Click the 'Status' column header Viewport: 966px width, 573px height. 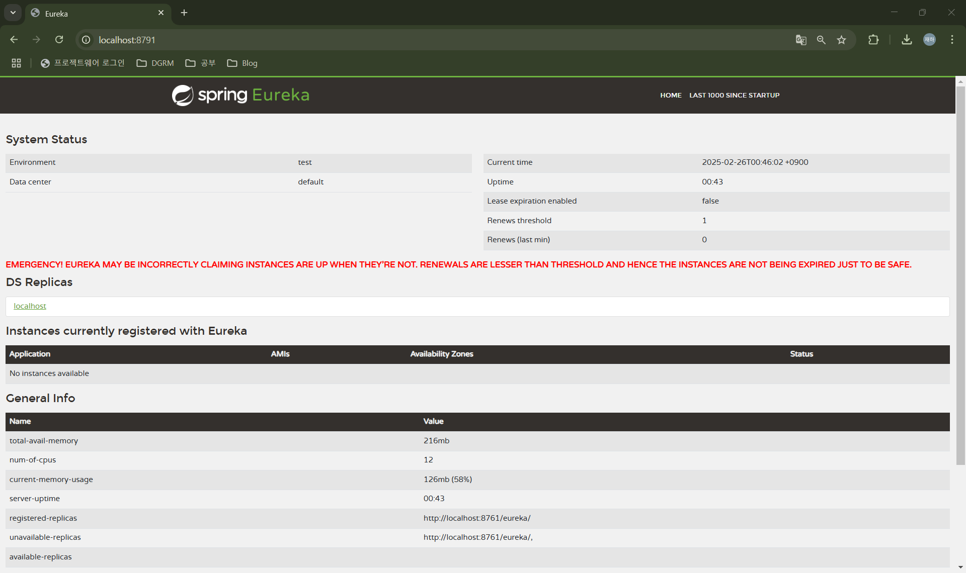[x=801, y=354]
